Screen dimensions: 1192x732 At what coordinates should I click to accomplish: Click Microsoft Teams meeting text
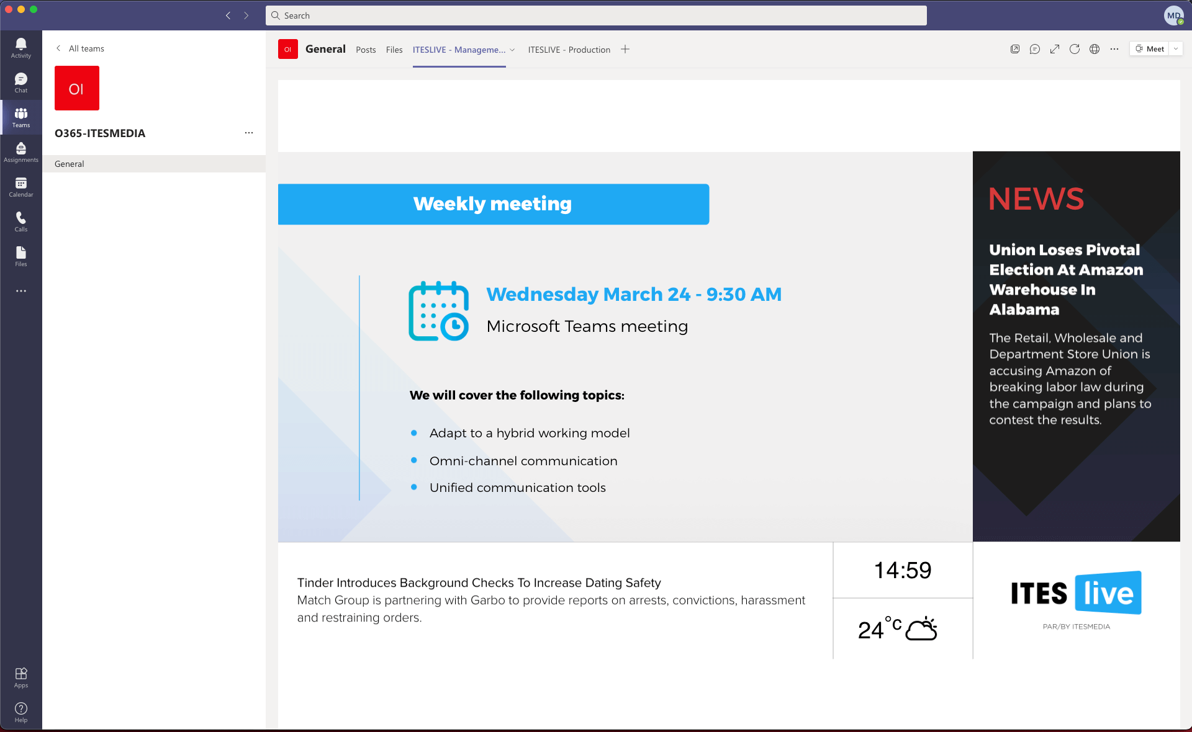pyautogui.click(x=587, y=326)
